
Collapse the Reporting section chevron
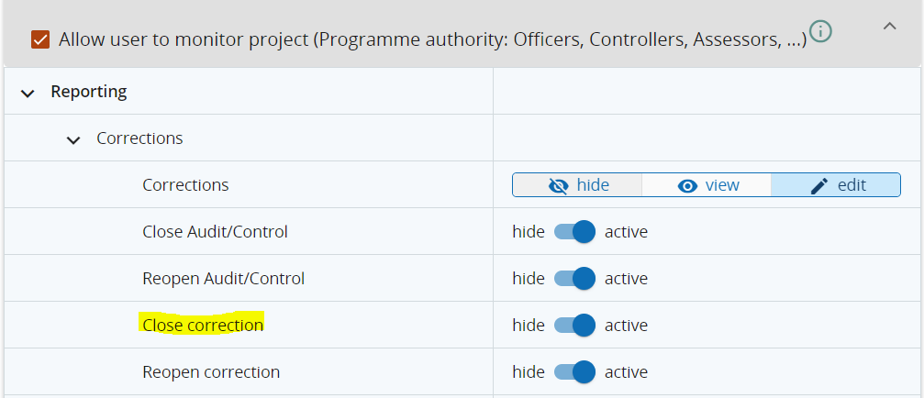[x=28, y=93]
